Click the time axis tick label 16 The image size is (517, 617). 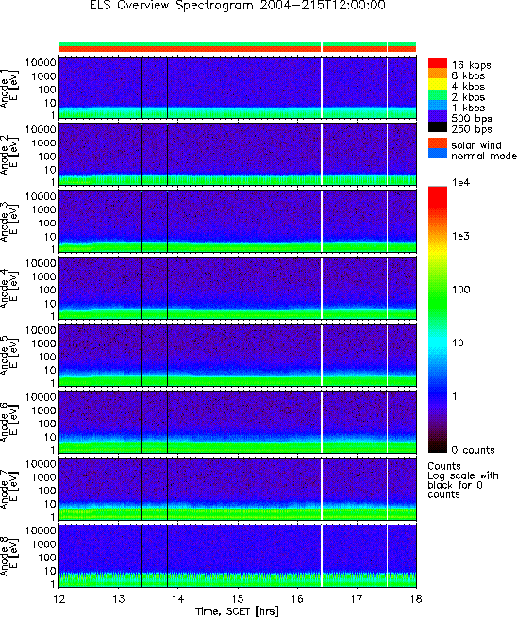(297, 599)
